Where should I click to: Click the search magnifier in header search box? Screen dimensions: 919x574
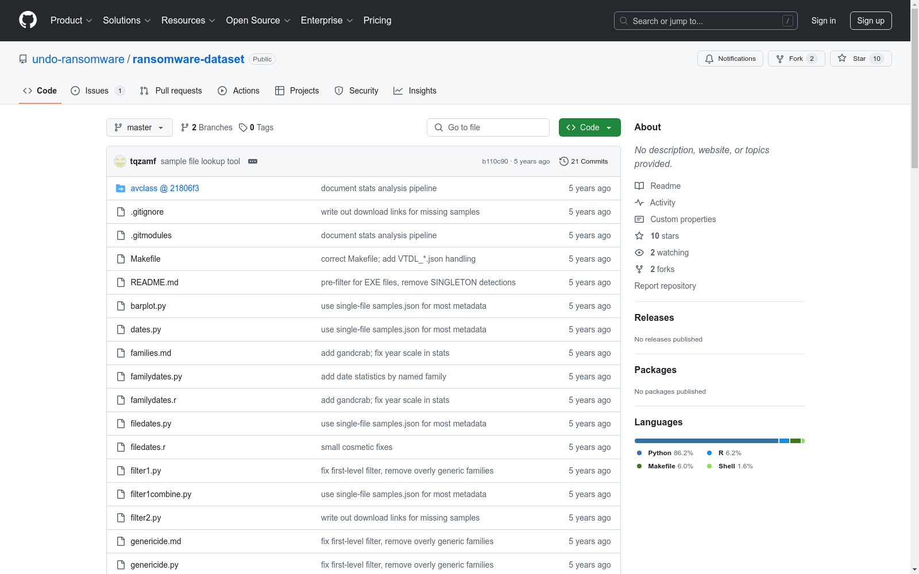[x=624, y=21]
